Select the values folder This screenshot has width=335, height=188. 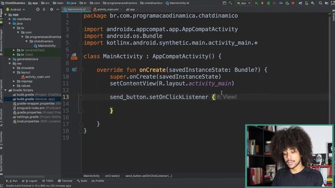tap(24, 86)
